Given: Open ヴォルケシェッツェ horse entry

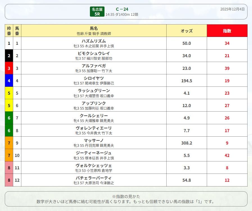Looking at the screenshot, I should pos(94,165).
